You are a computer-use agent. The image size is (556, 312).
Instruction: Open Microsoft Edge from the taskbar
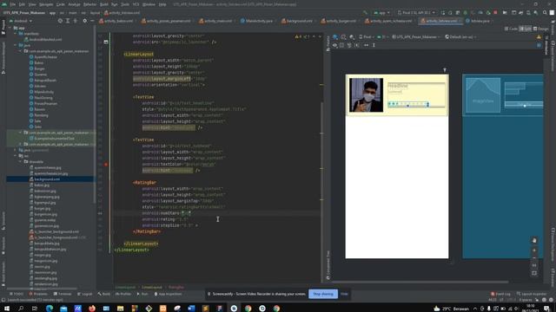pos(50,309)
